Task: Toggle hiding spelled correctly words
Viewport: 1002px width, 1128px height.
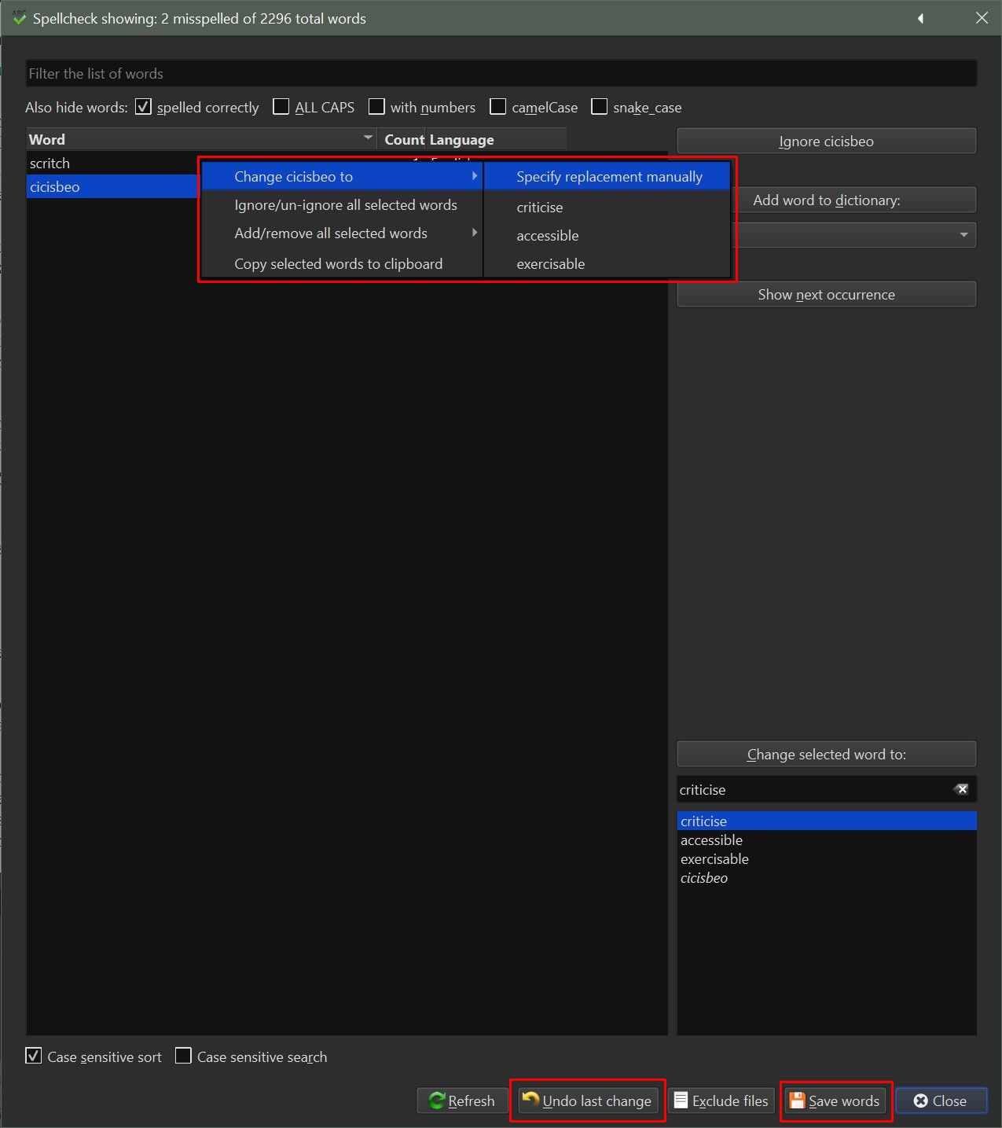Action: [x=143, y=106]
